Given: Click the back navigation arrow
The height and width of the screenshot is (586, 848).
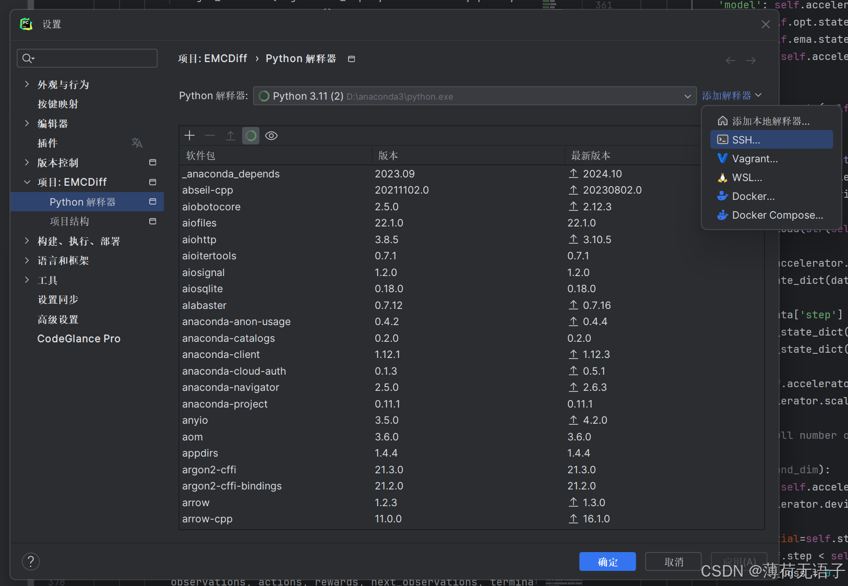Looking at the screenshot, I should [731, 61].
